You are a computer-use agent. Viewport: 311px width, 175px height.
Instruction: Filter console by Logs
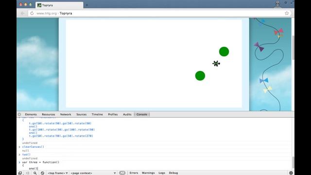(x=162, y=173)
